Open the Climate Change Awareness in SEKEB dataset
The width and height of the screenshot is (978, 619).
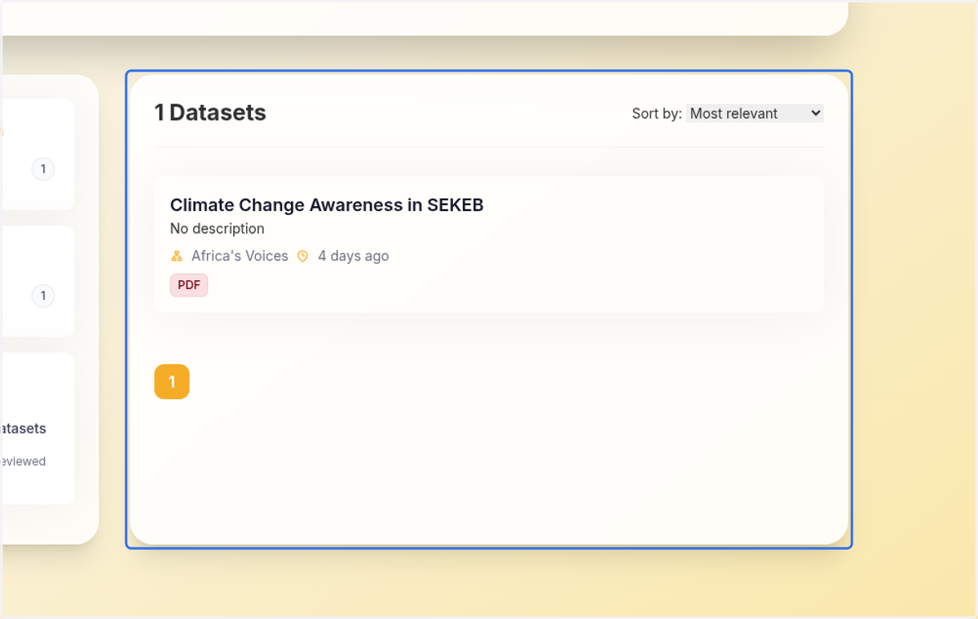327,205
